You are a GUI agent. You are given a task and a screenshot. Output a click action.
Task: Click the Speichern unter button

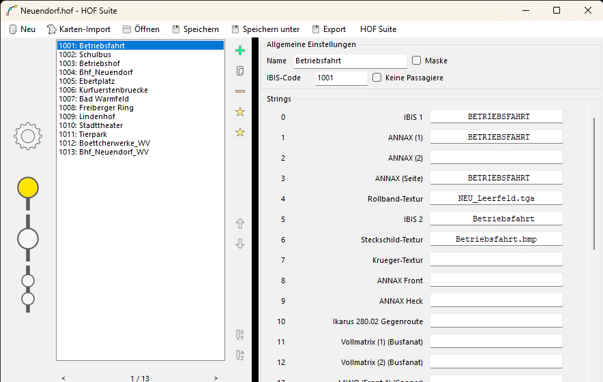click(266, 29)
